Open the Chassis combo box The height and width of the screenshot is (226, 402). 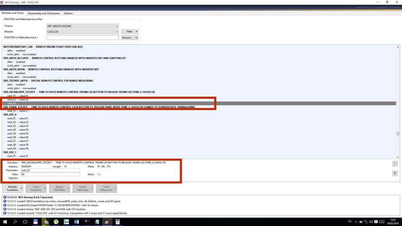pyautogui.click(x=82, y=26)
